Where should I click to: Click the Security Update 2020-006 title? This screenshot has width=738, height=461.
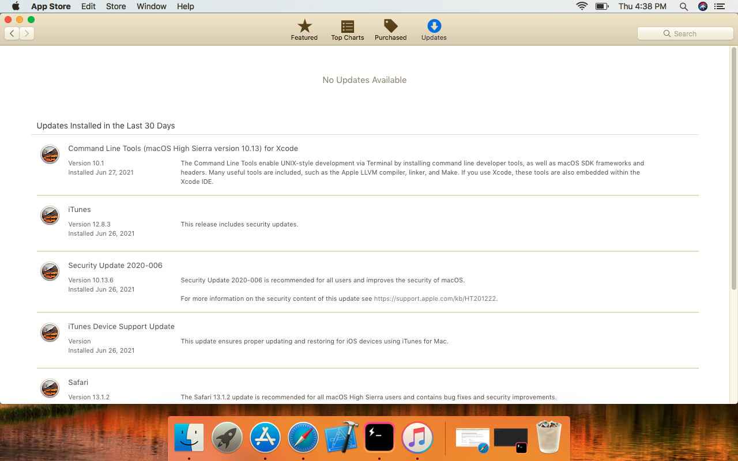click(x=115, y=266)
